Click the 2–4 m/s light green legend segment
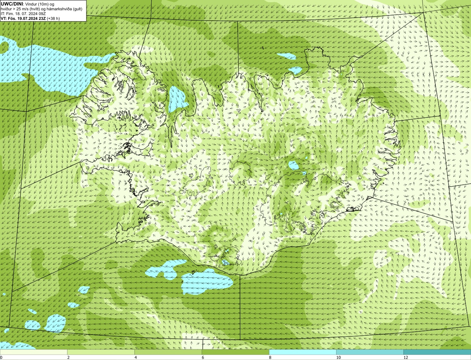Screen dimensions: 471x360 point(101,352)
